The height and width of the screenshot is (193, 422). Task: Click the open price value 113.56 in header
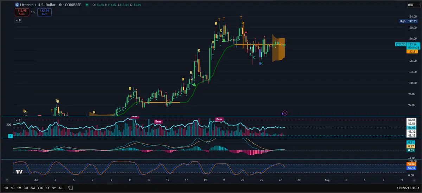coord(99,5)
